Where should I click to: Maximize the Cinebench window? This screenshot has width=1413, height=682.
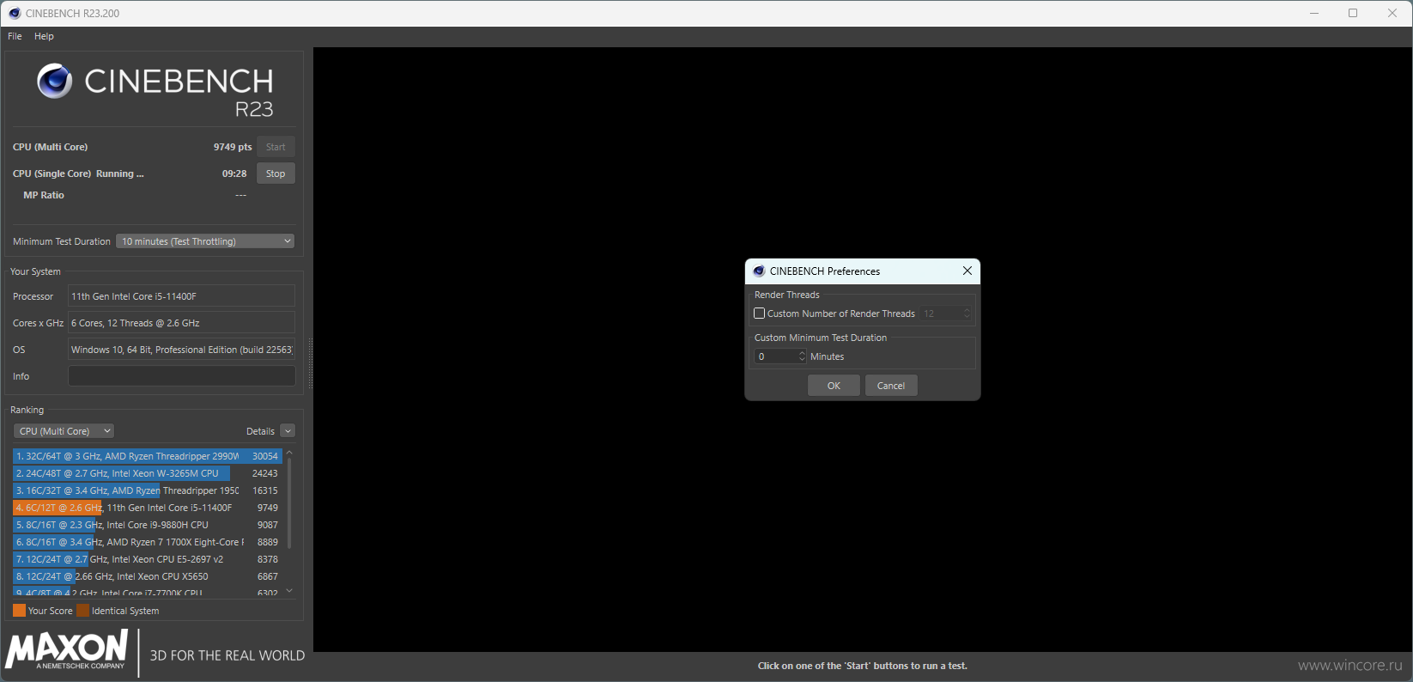coord(1353,13)
